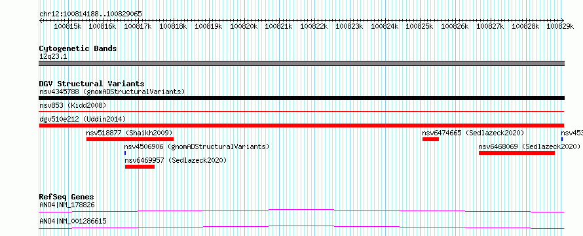Viewport: 583px width, 236px height.
Task: Click the magenta ANO4|NM_001286615 transcript line
Action: (x=301, y=227)
